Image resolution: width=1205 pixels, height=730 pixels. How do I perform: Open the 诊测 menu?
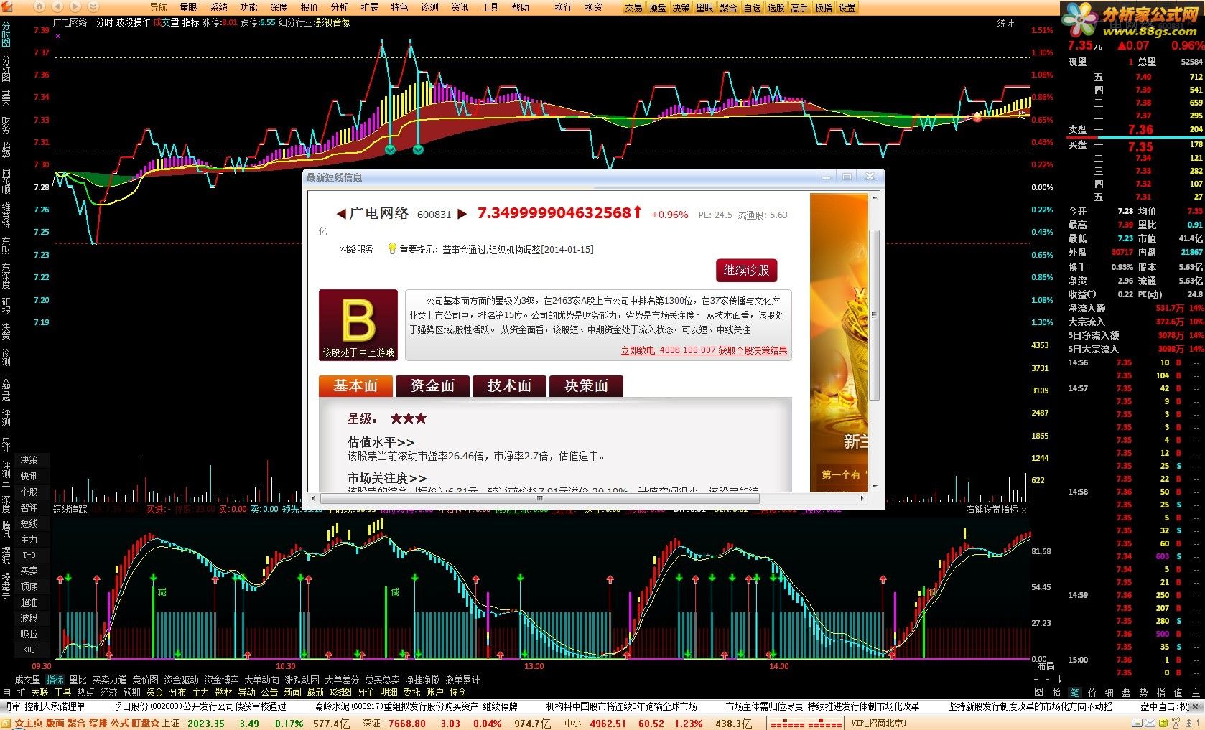[x=429, y=7]
